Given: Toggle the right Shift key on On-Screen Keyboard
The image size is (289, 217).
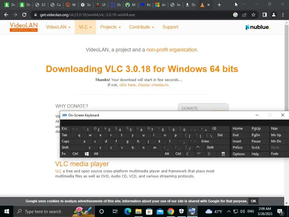Looking at the screenshot, I should click(x=217, y=147).
